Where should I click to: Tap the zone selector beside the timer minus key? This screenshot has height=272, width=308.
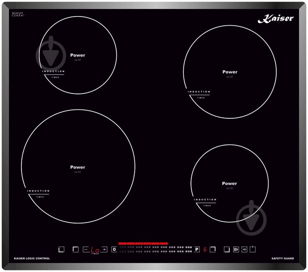tap(76, 250)
